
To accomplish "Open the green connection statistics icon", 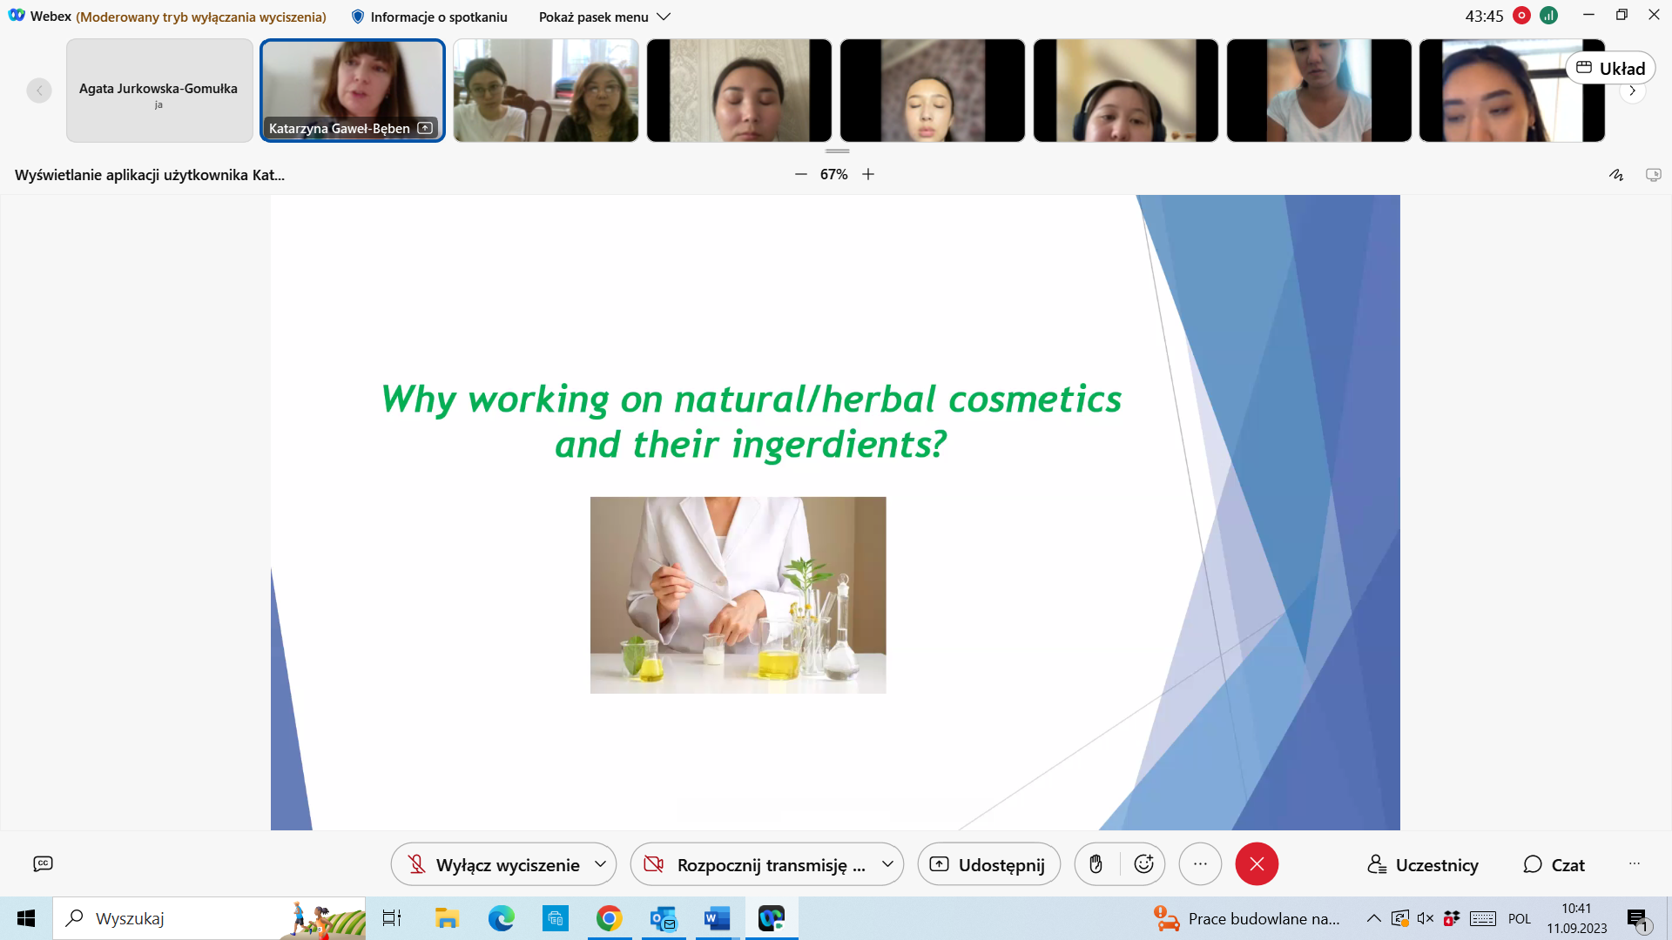I will point(1548,16).
